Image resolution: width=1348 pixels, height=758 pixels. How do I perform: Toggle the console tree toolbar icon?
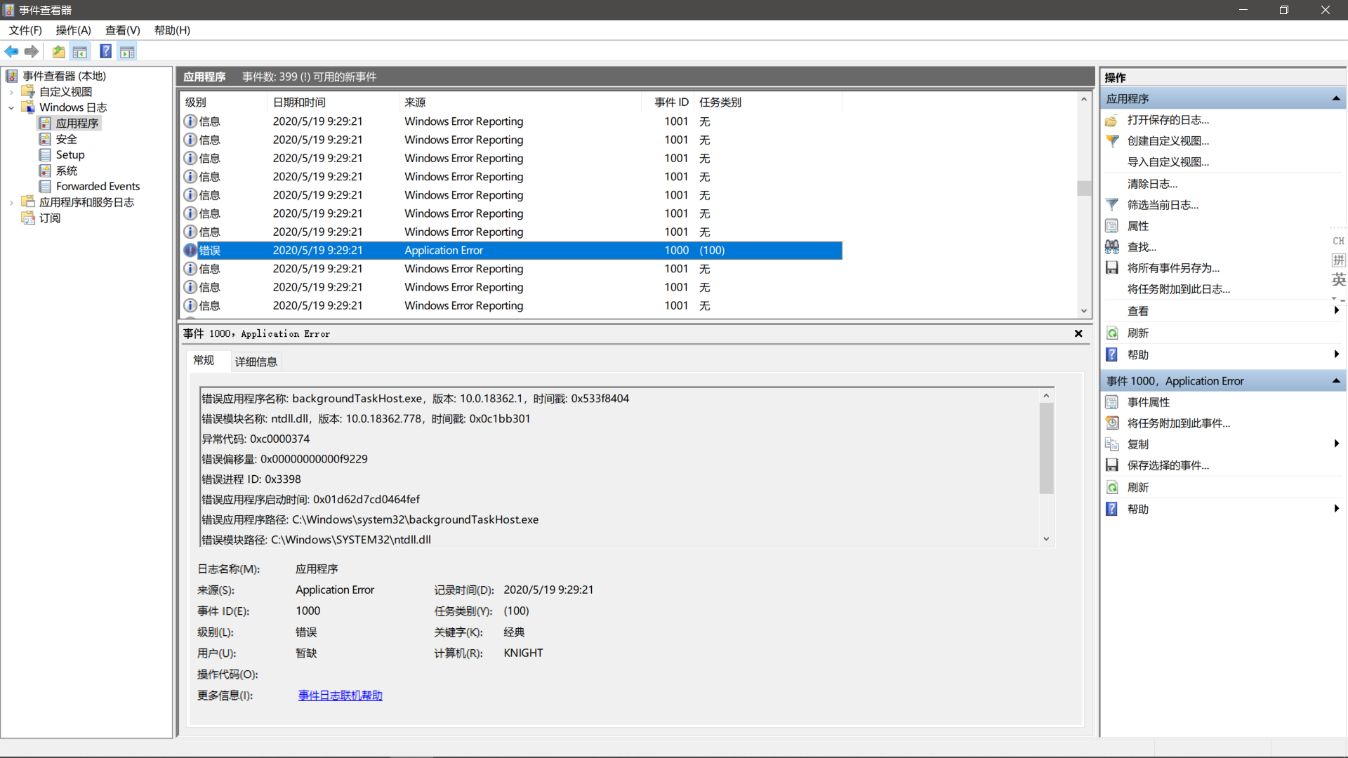point(80,51)
